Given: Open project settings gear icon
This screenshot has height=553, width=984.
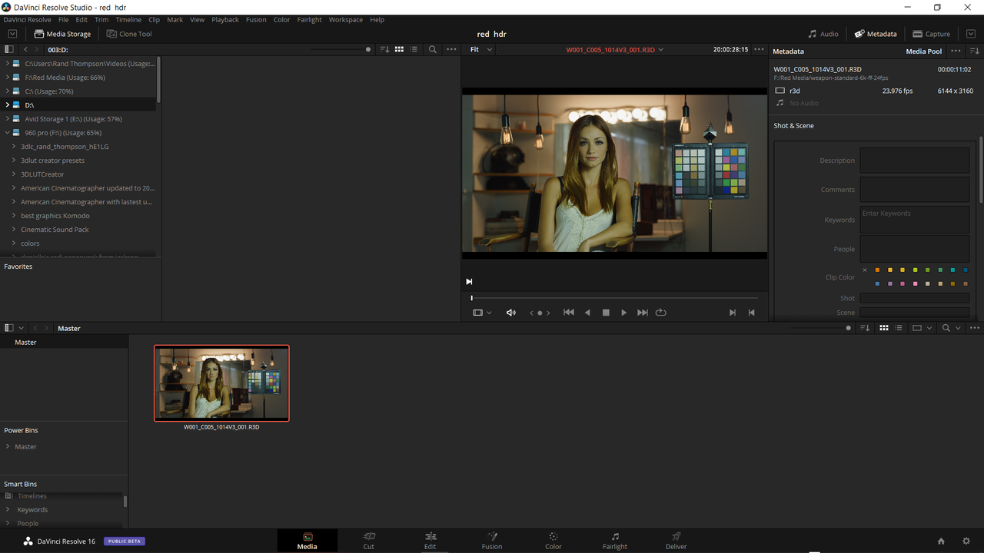Looking at the screenshot, I should click(x=966, y=541).
